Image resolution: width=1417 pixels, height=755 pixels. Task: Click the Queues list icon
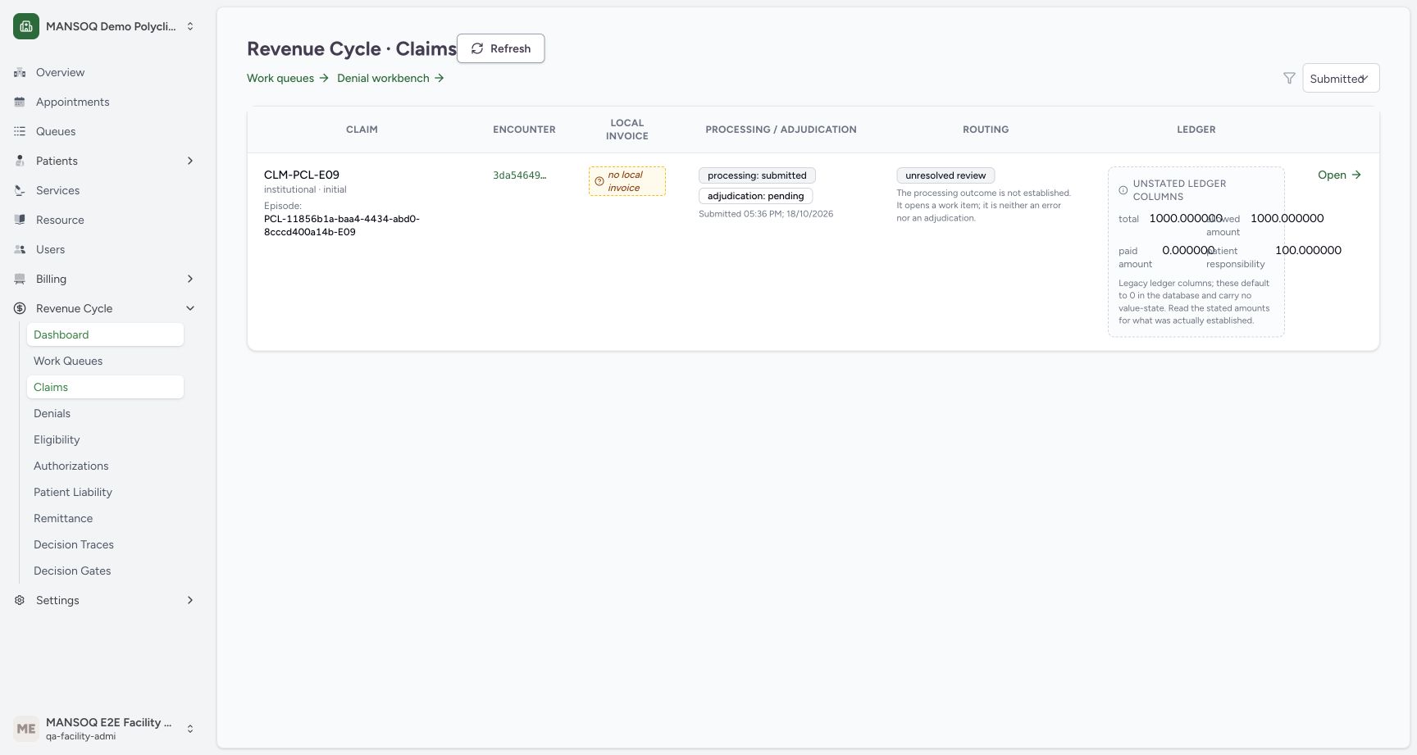pos(20,131)
